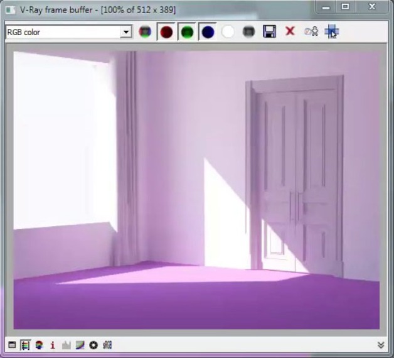Expand the bottom toolbar double chevron
This screenshot has height=358, width=394.
pyautogui.click(x=381, y=345)
